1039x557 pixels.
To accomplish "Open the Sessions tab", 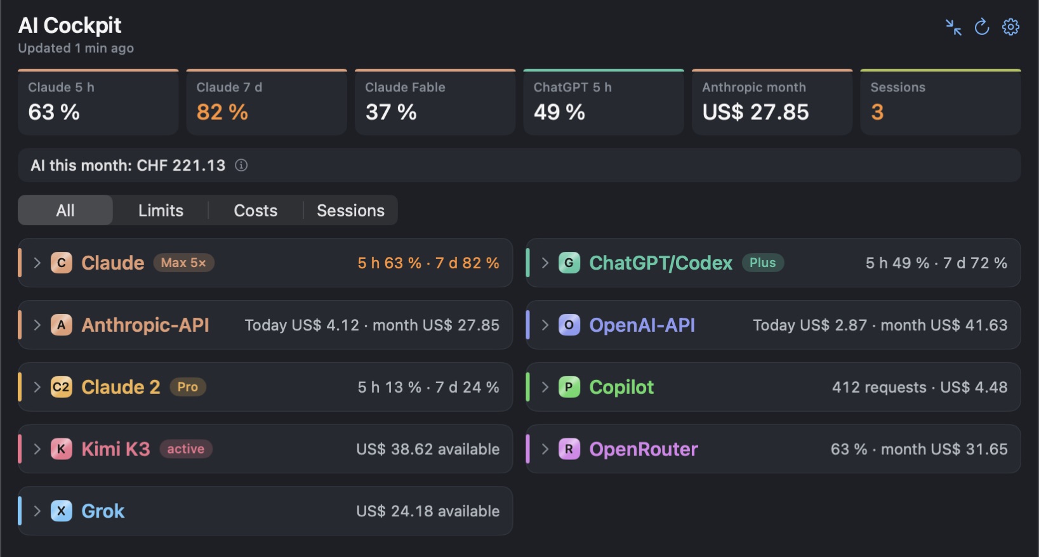I will pos(350,210).
